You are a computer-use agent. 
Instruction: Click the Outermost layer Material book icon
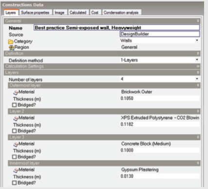[x=16, y=93]
